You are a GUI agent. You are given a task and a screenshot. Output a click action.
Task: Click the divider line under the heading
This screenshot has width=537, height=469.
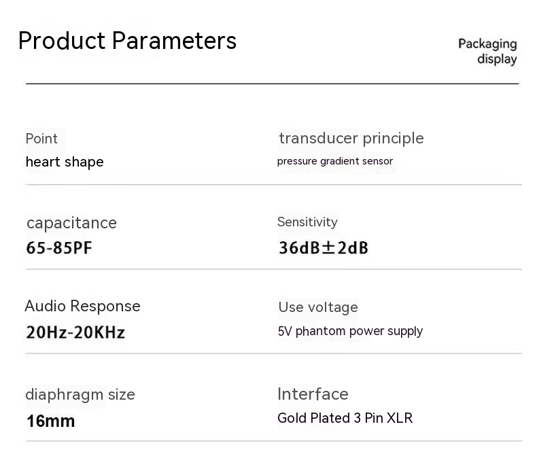click(x=272, y=84)
